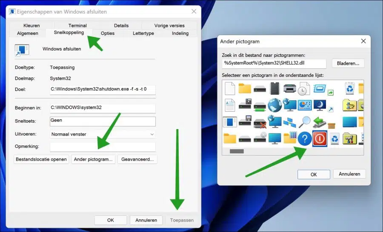Image resolution: width=383 pixels, height=232 pixels.
Task: Click Annuleren in the Eigenschappen window
Action: [146, 220]
